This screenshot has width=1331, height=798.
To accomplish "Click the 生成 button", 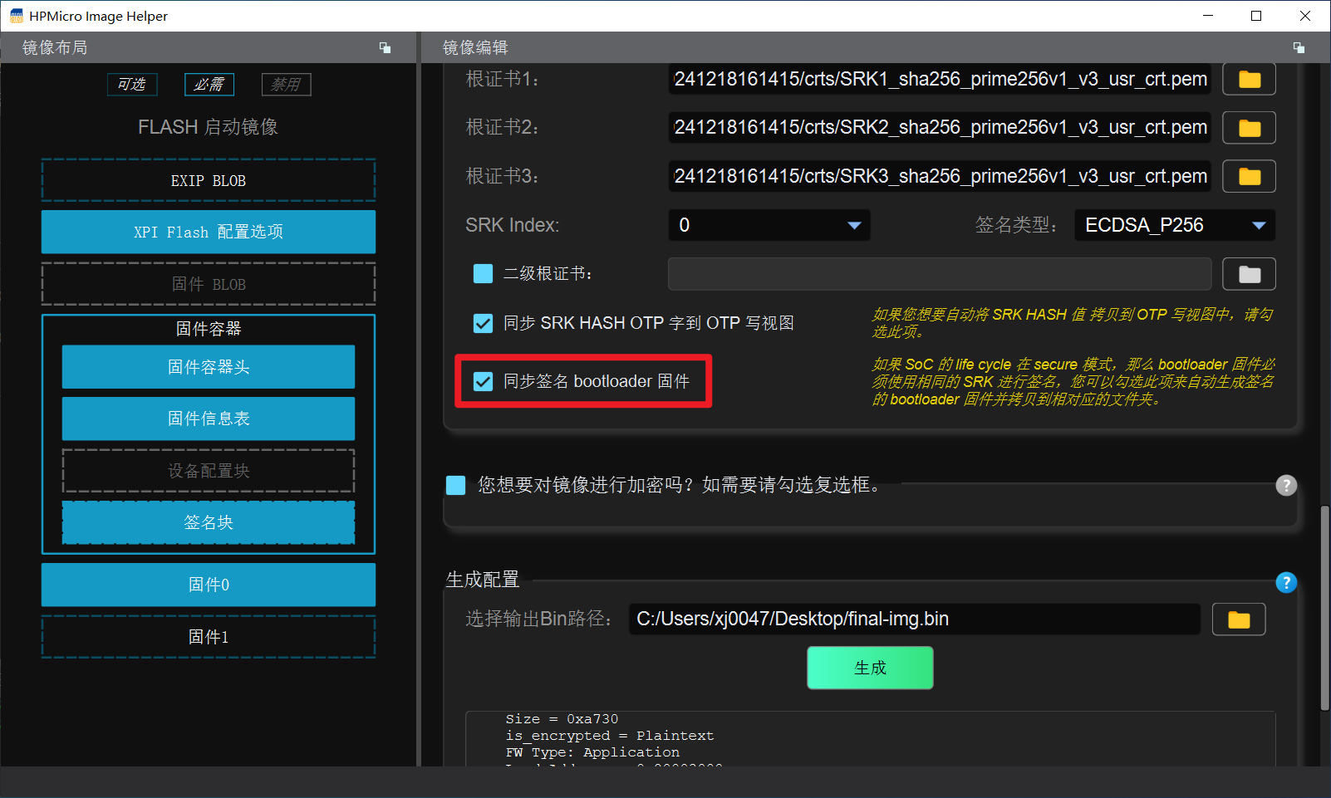I will click(870, 668).
